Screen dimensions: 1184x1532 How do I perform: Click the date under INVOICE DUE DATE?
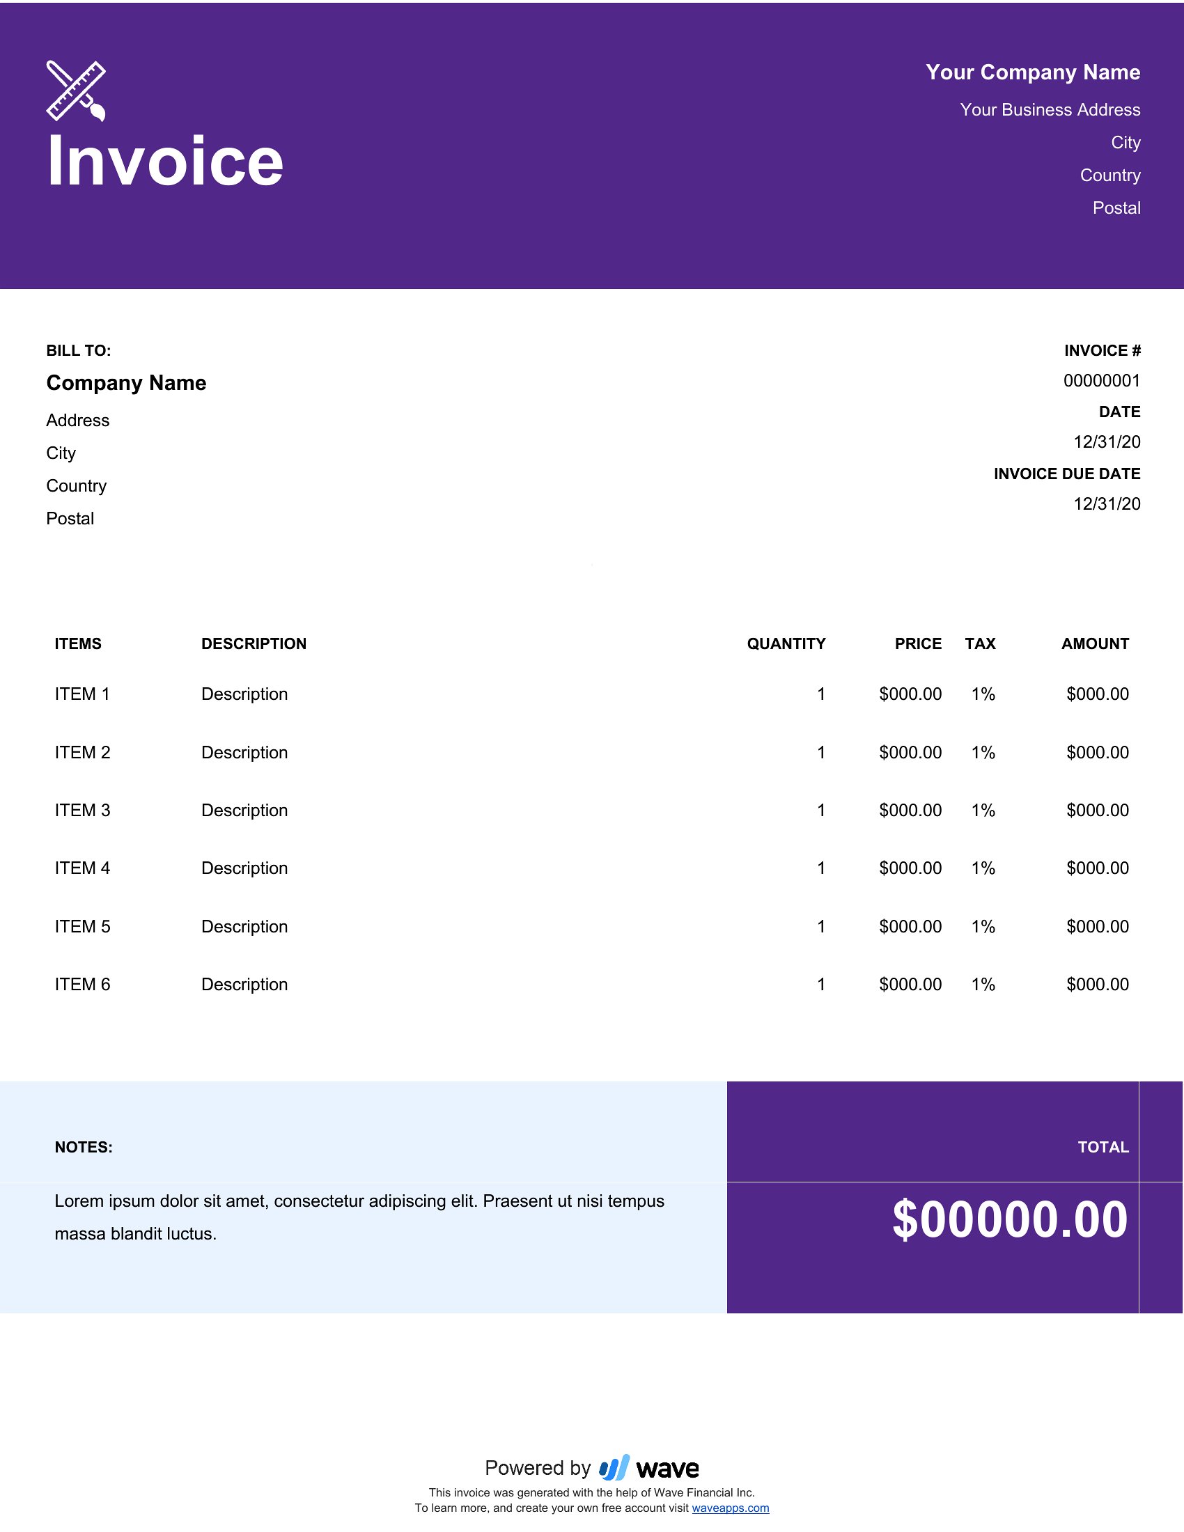[1106, 504]
